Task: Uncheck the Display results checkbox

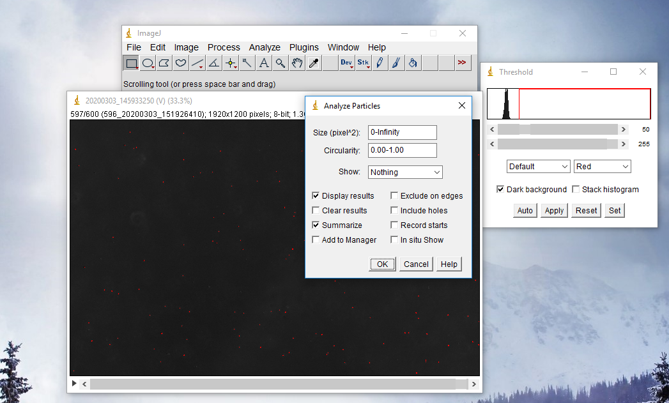Action: [x=316, y=196]
